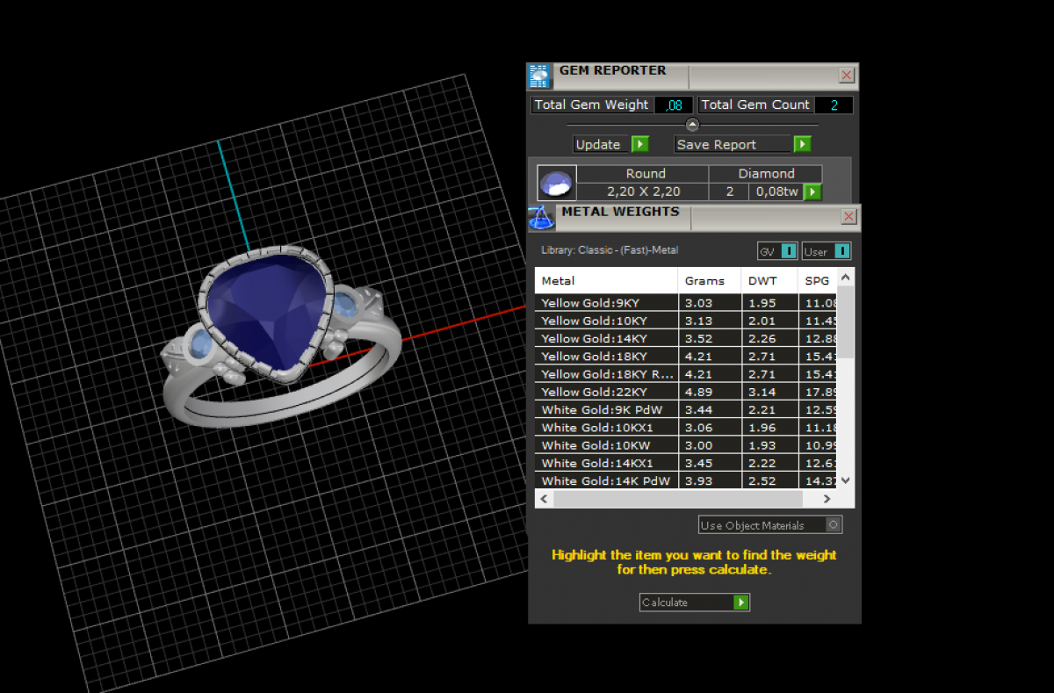
Task: Click the round gem thumbnail icon
Action: pos(557,184)
